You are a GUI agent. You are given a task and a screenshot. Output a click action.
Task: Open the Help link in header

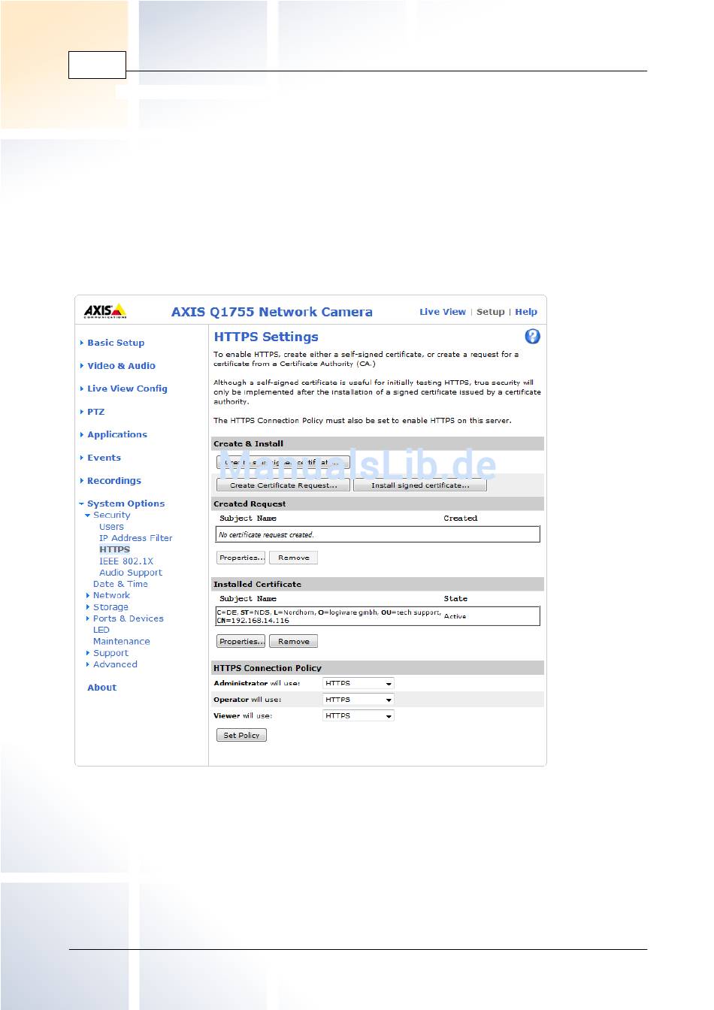526,312
